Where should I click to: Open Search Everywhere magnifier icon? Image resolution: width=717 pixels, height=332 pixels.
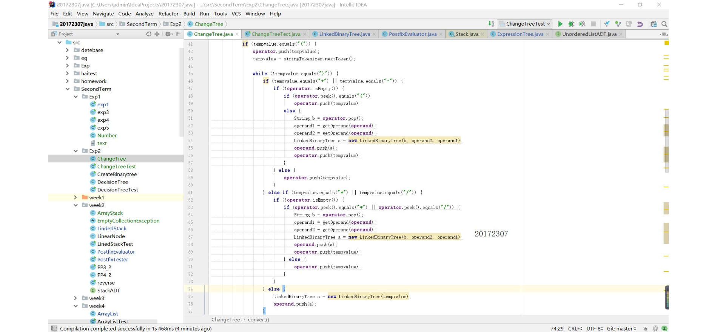click(664, 24)
